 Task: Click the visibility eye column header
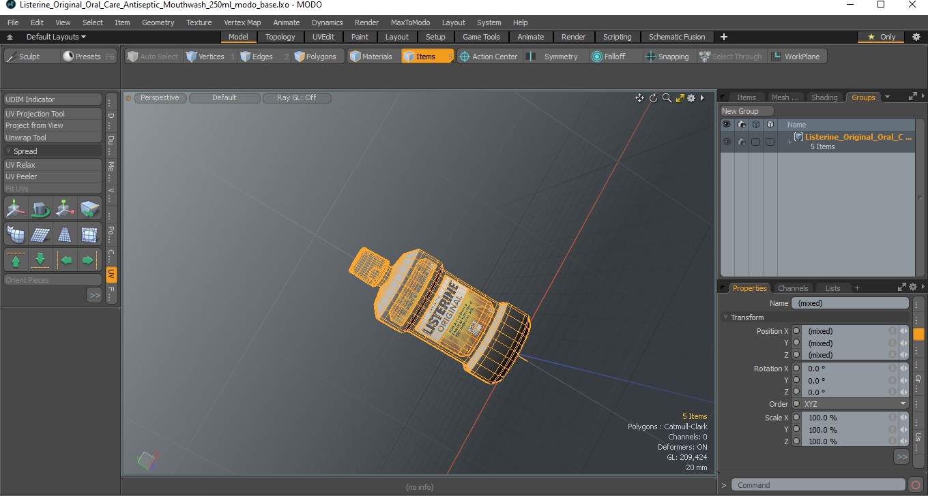click(x=727, y=125)
